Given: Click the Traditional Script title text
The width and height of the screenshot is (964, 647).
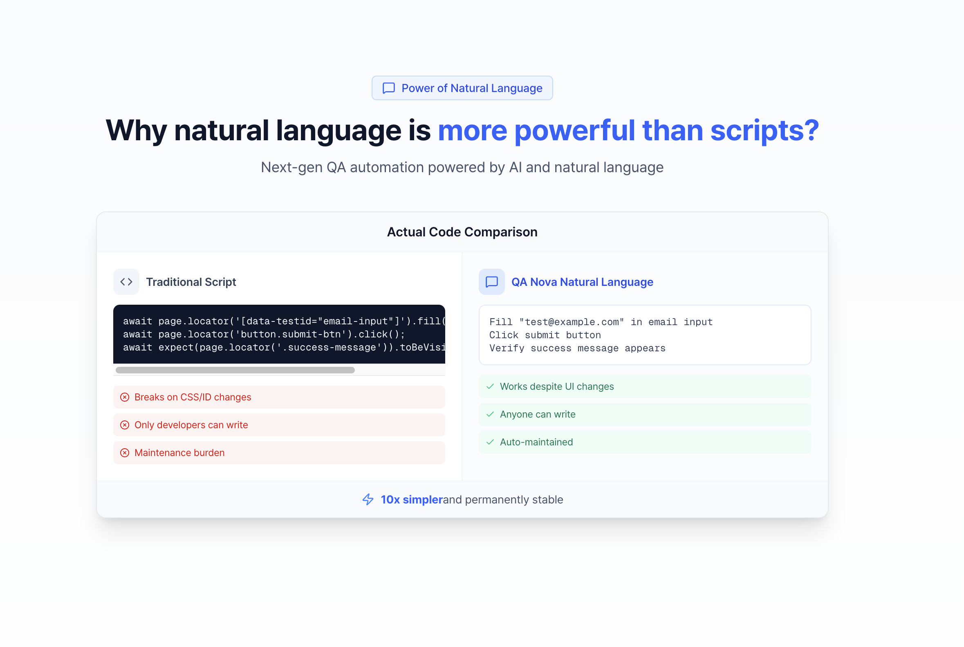Looking at the screenshot, I should click(x=191, y=282).
